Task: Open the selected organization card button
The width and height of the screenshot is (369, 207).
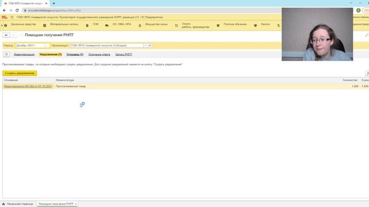Action: click(x=150, y=45)
